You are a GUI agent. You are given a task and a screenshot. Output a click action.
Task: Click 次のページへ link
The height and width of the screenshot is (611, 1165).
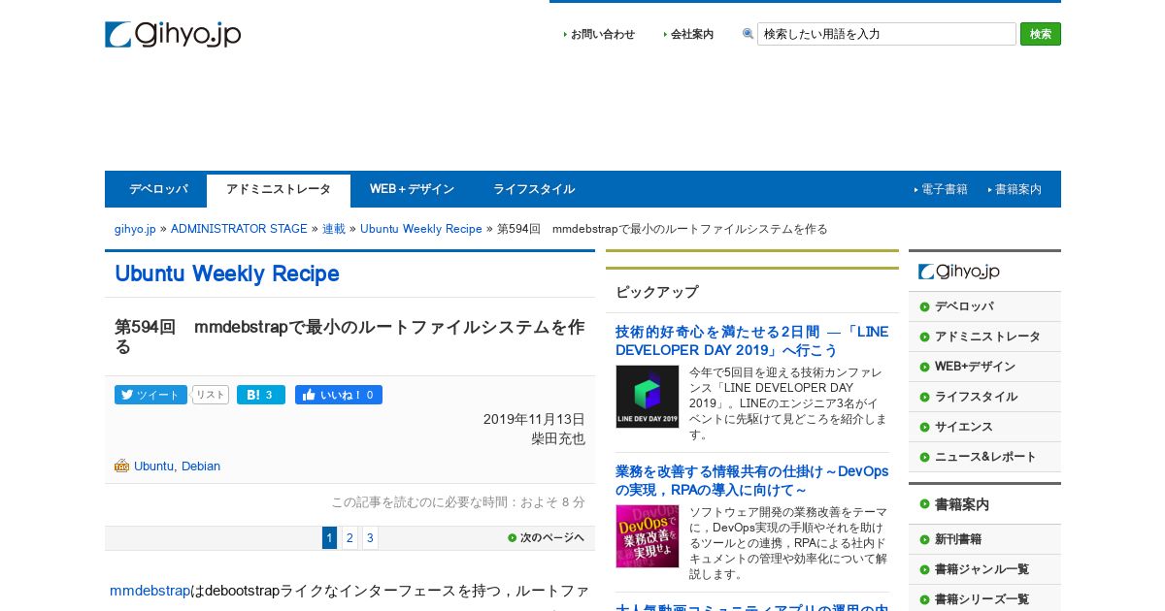[x=547, y=537]
